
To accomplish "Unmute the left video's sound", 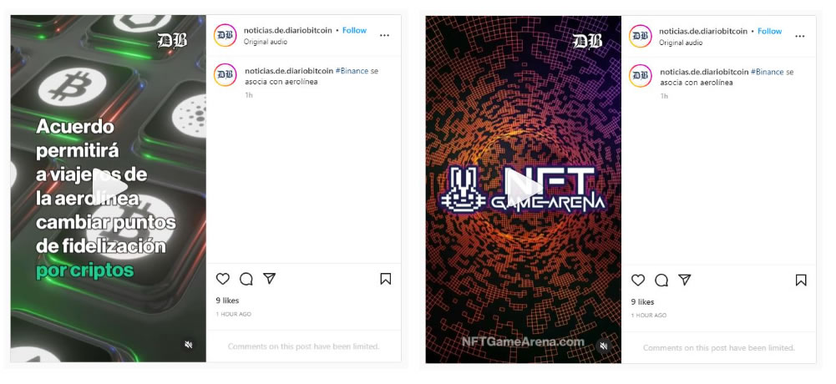I will coord(188,345).
